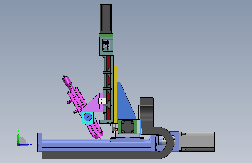Select the magenta tilted cylinder's top rod end
This screenshot has height=163, width=252.
point(67,80)
